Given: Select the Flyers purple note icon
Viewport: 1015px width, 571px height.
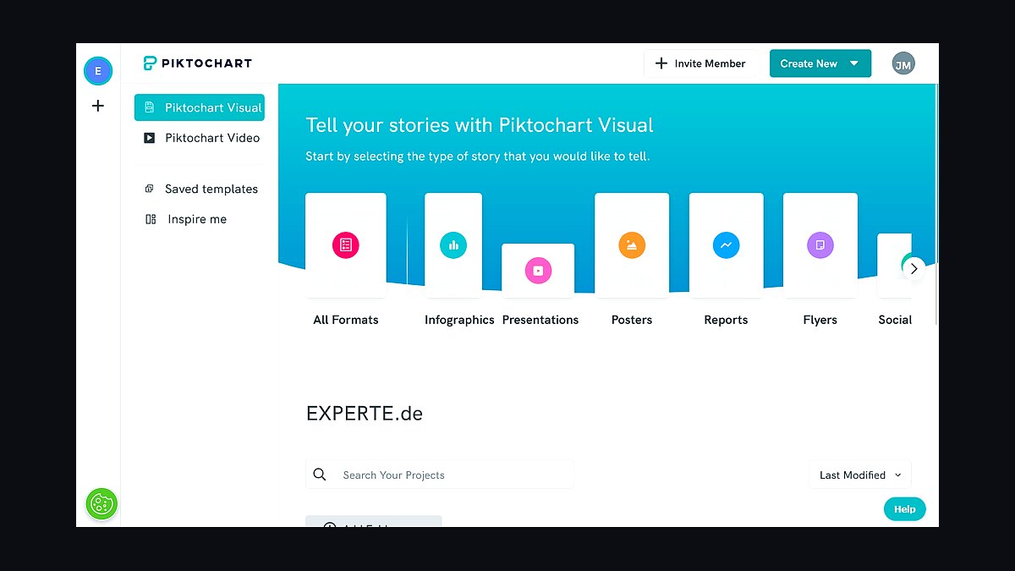Looking at the screenshot, I should (820, 245).
